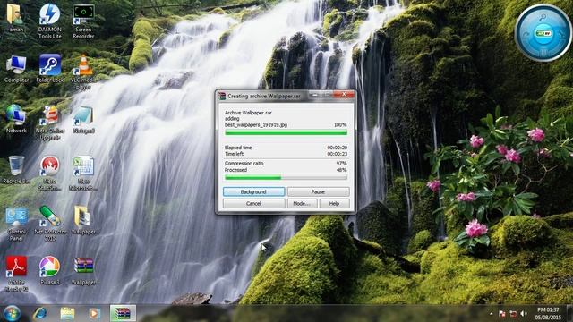Screen dimensions: 573x322
Task: Click the WinRAR icon in dialog title bar
Action: 222,96
